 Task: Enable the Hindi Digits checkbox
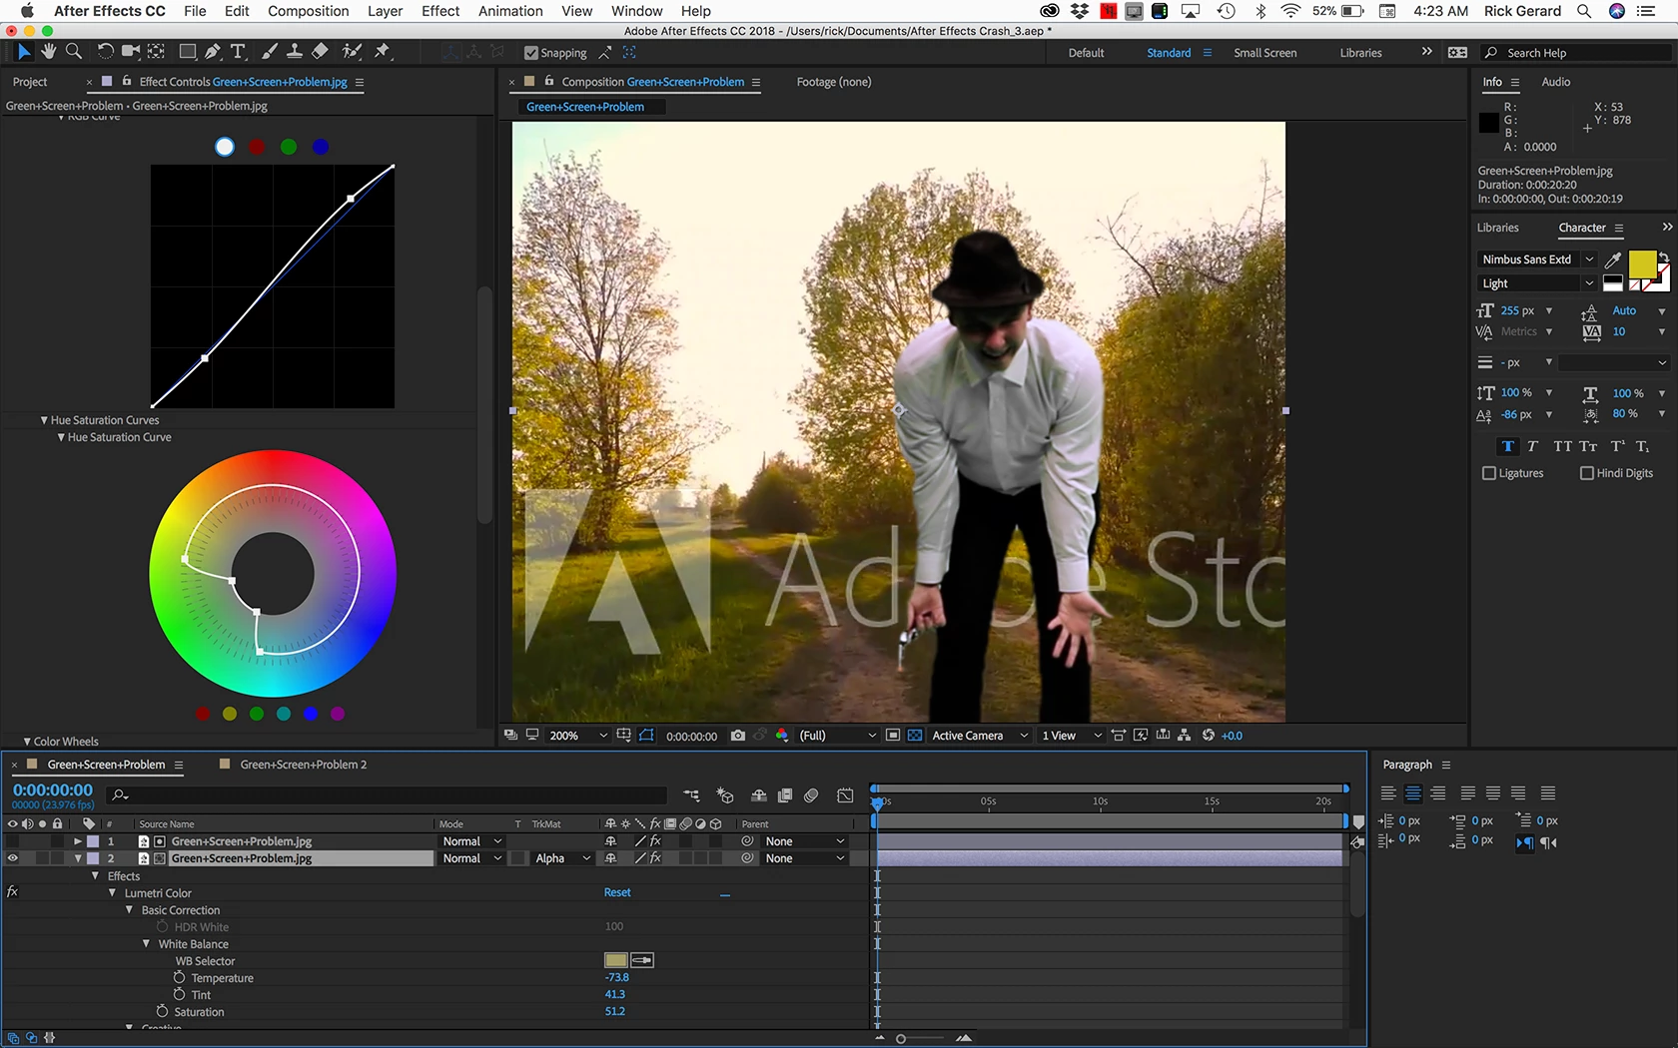coord(1587,473)
